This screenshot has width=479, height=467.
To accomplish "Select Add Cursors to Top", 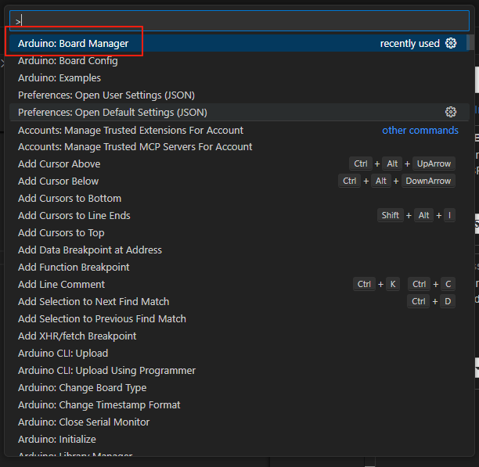I will pos(239,232).
